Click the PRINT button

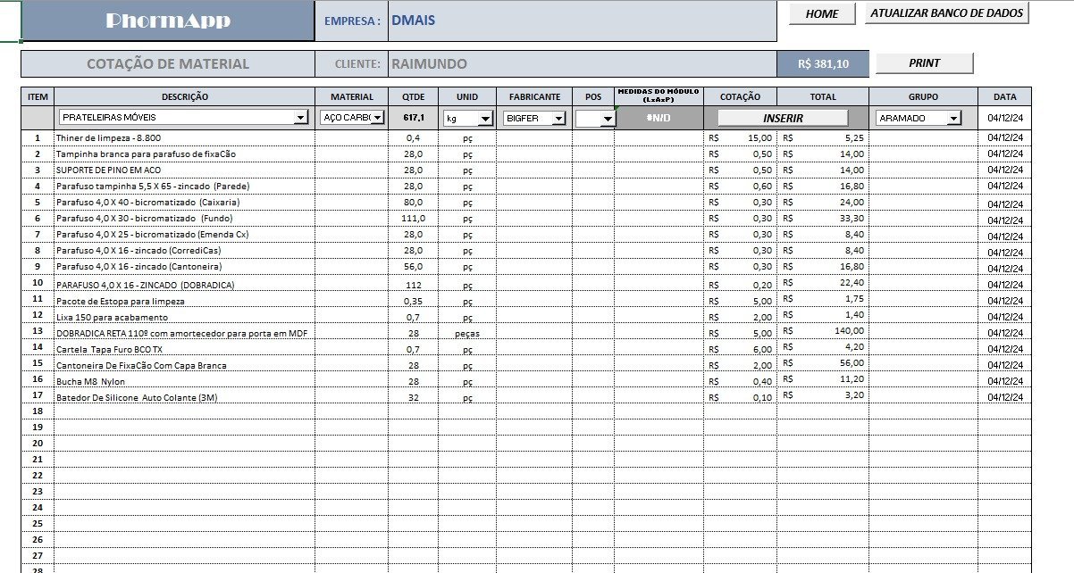coord(924,63)
